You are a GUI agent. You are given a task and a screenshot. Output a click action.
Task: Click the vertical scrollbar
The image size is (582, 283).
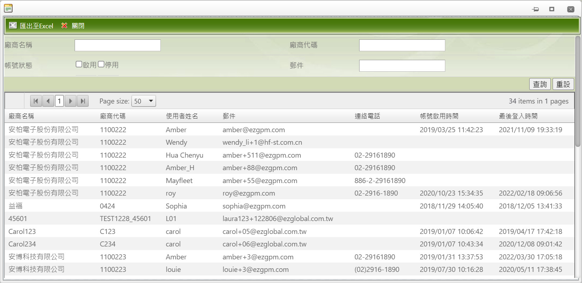click(x=577, y=91)
